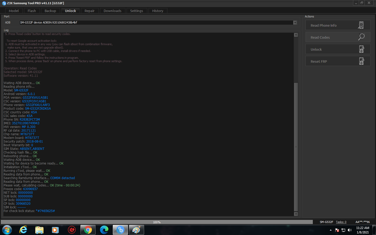The height and width of the screenshot is (235, 376).
Task: Click the 100% progress bar
Action: tap(157, 222)
